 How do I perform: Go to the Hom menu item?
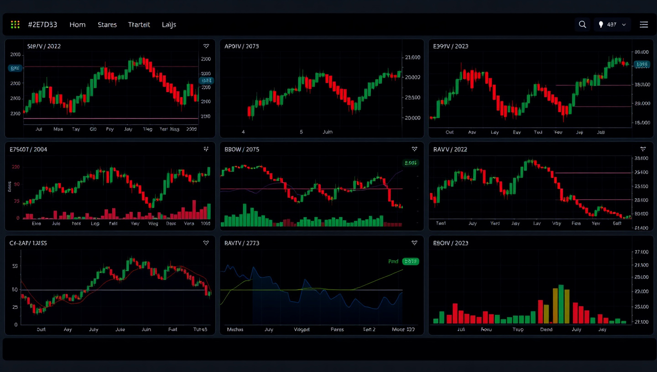click(77, 25)
